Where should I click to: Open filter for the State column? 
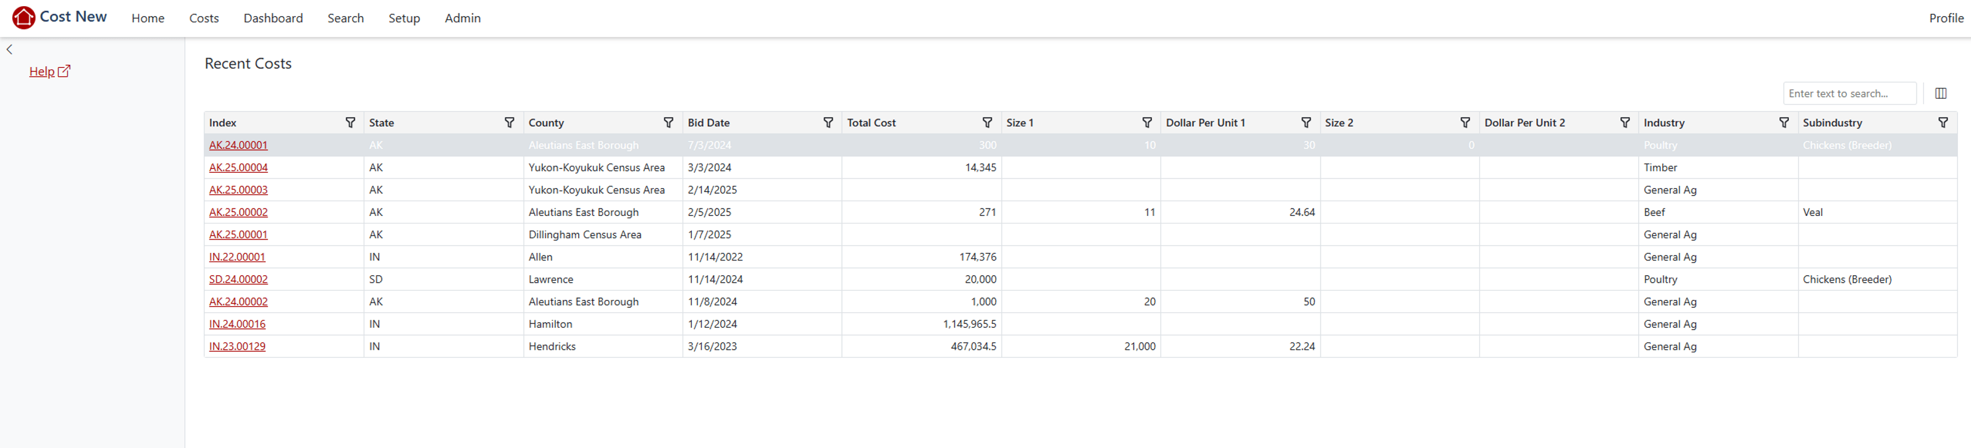(509, 122)
